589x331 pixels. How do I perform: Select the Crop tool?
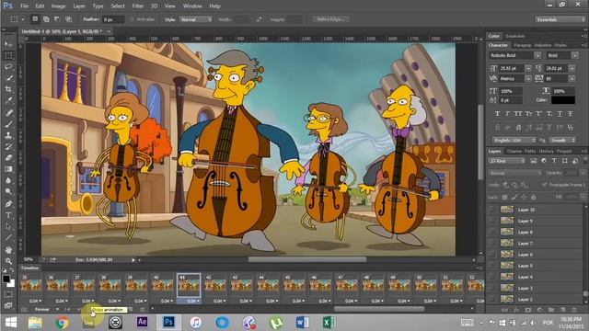[x=8, y=89]
